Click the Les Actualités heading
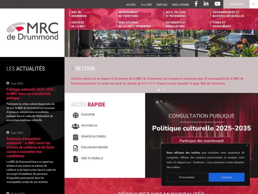 pos(25,69)
